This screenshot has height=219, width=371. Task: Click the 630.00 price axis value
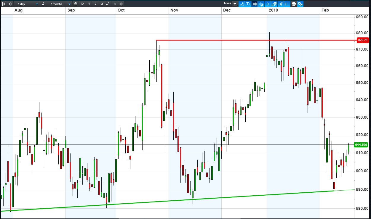pyautogui.click(x=362, y=117)
